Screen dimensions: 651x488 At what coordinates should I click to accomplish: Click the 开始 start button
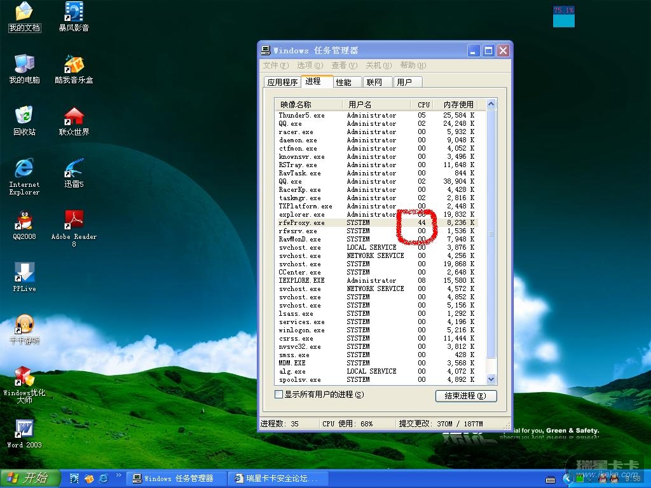(x=31, y=478)
